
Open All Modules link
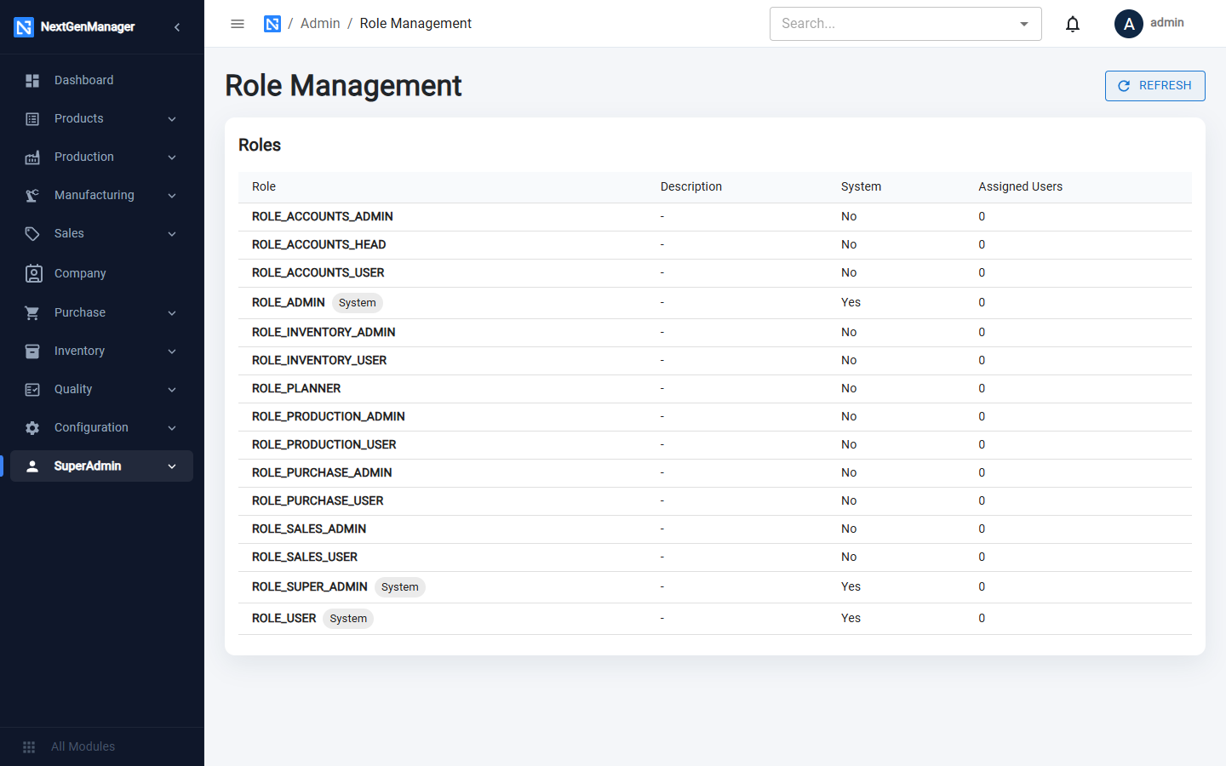(x=83, y=747)
